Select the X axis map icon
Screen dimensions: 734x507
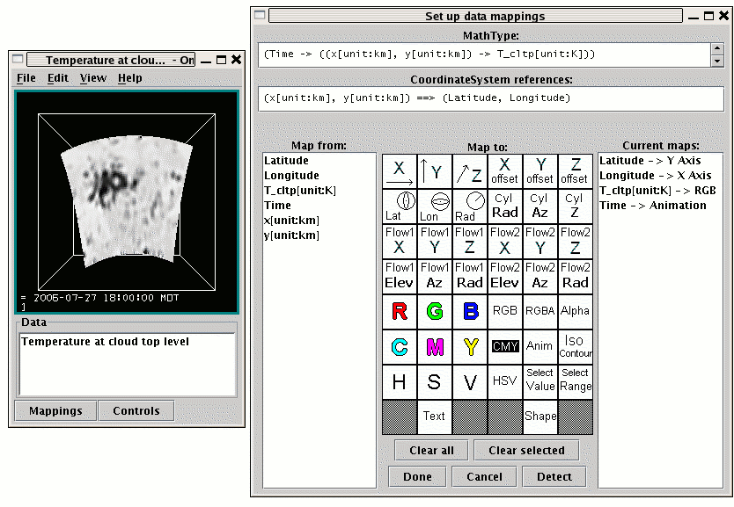pos(400,171)
